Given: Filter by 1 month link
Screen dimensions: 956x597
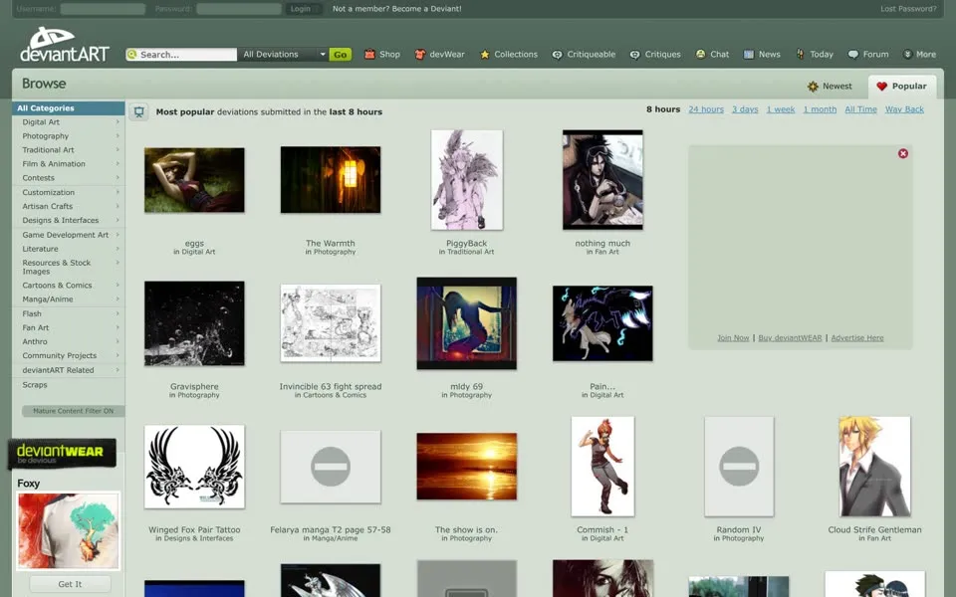Looking at the screenshot, I should [x=820, y=109].
